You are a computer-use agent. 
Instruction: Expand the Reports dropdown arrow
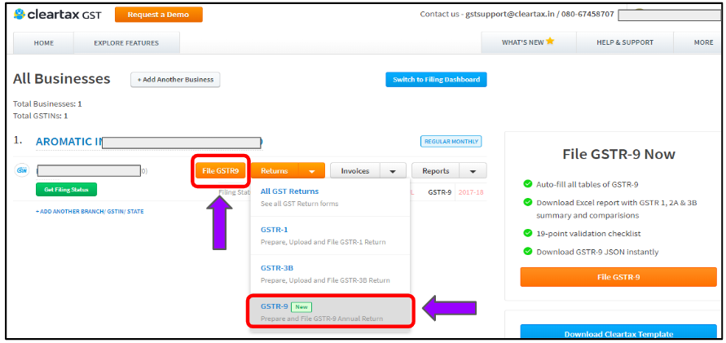coord(473,171)
